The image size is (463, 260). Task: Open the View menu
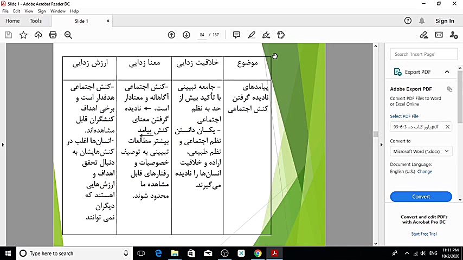pyautogui.click(x=29, y=11)
